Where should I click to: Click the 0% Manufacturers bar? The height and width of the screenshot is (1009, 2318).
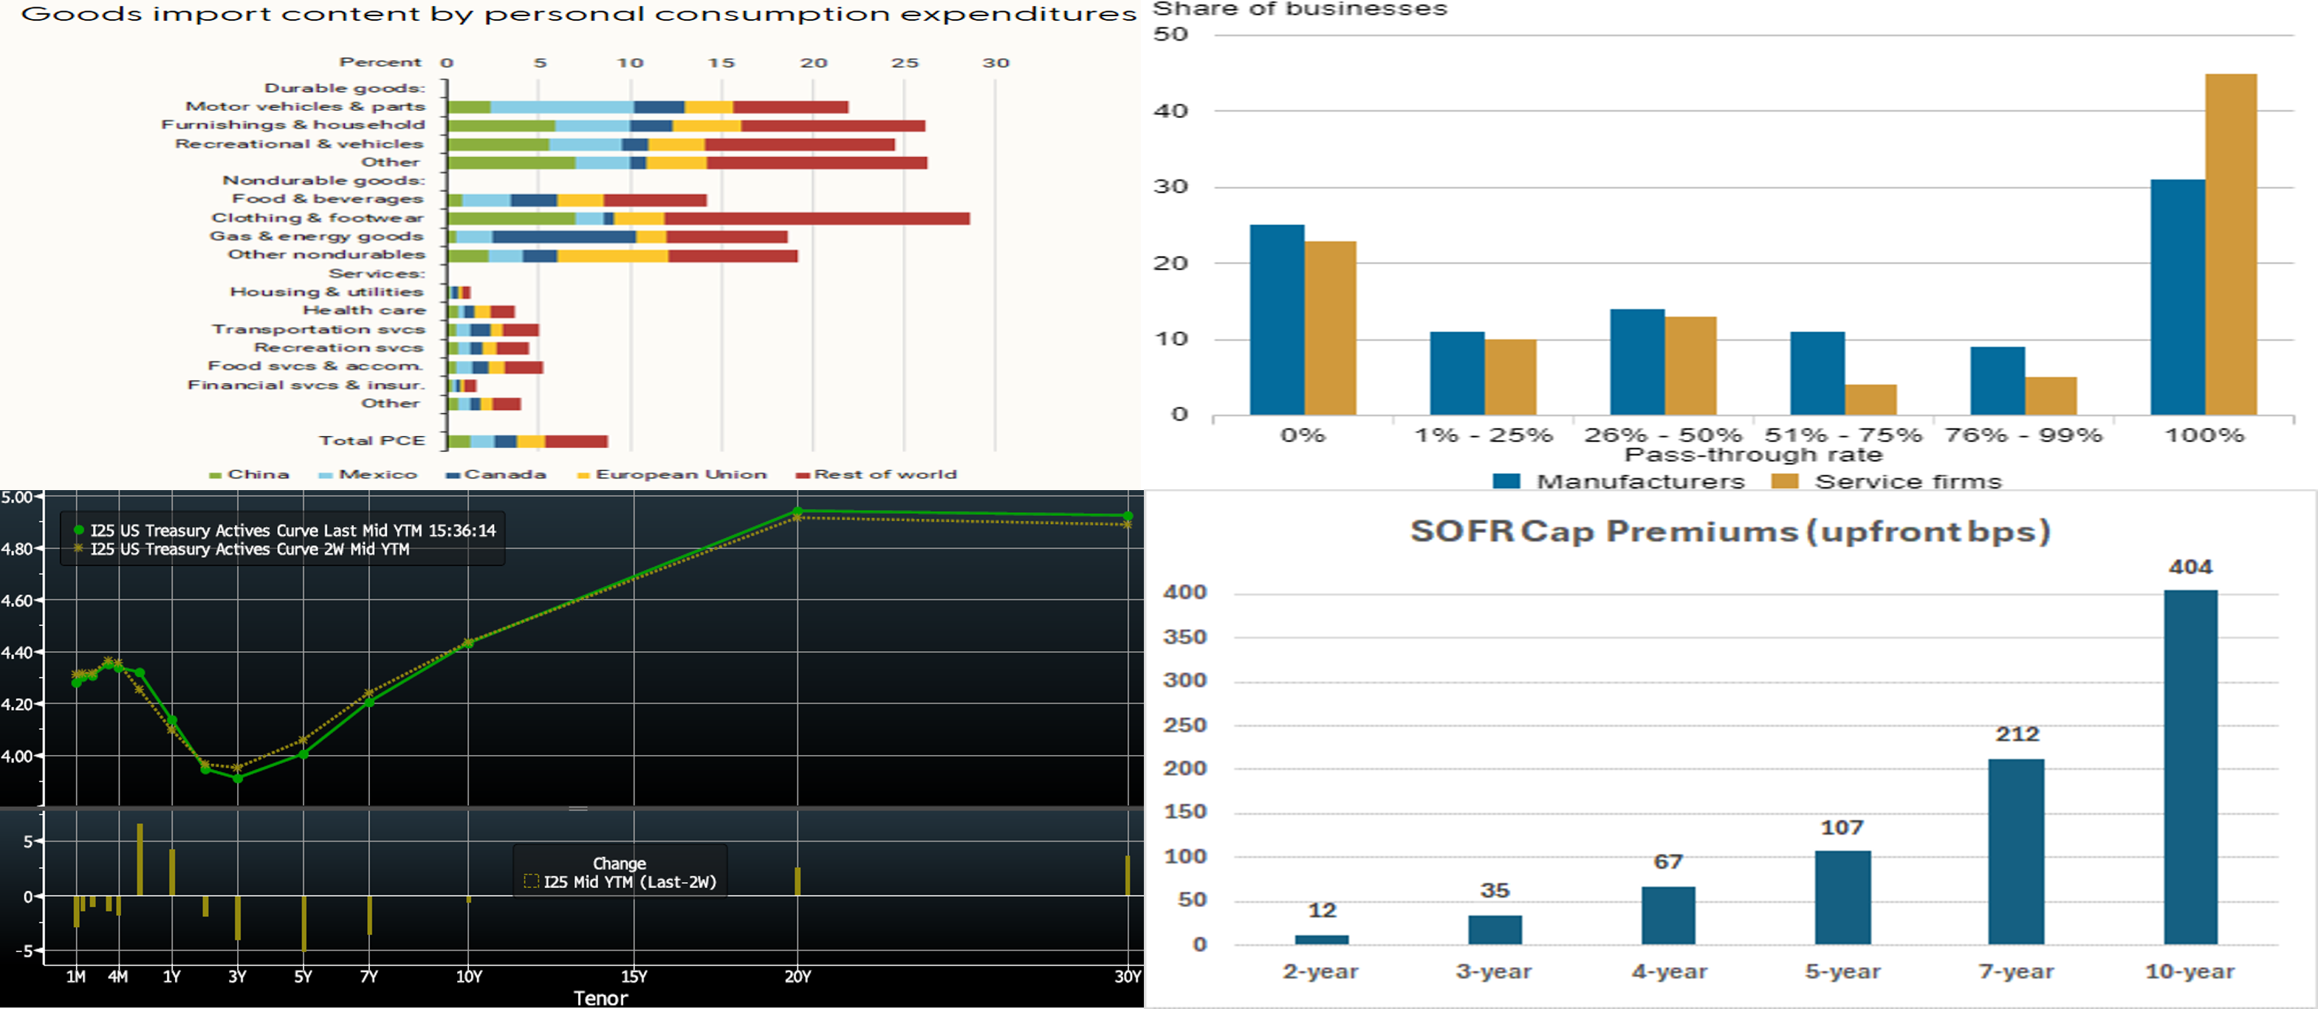coord(1277,320)
